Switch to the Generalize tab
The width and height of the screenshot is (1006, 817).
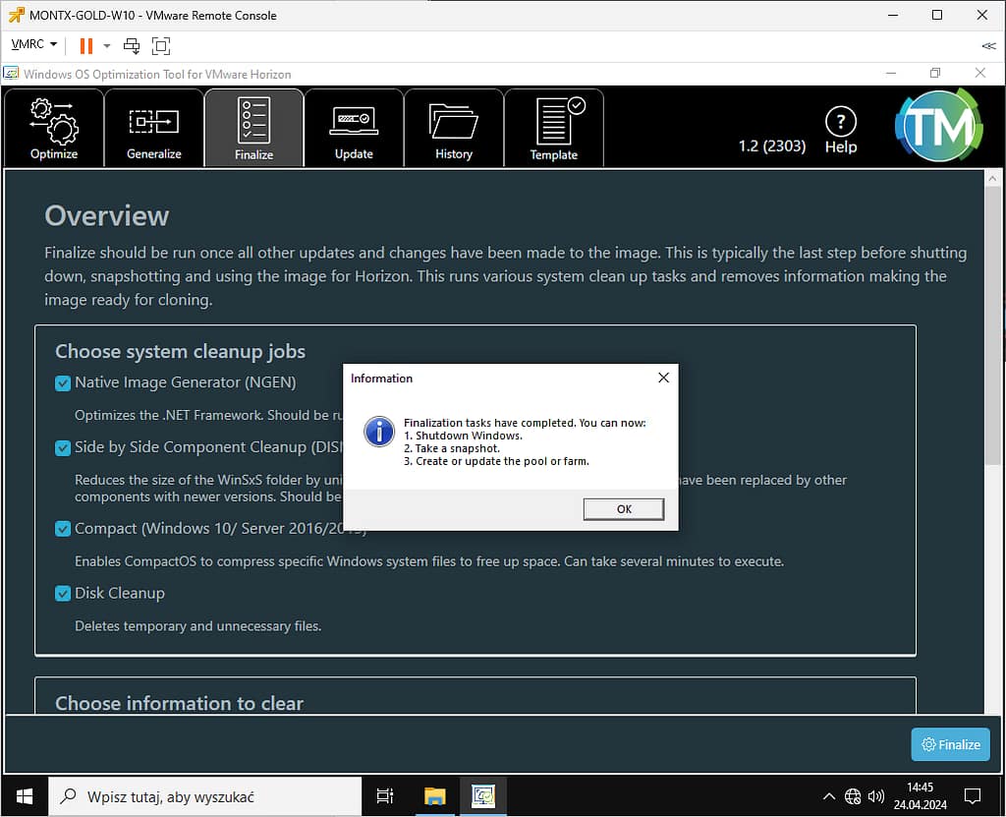(154, 128)
